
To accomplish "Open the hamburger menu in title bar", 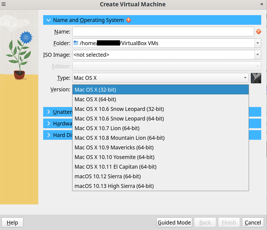I will click(4, 4).
